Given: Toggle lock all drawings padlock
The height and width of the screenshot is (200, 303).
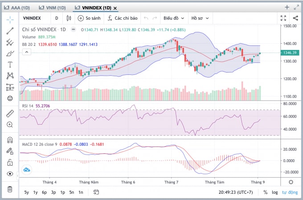Looking at the screenshot, I should [10, 163].
